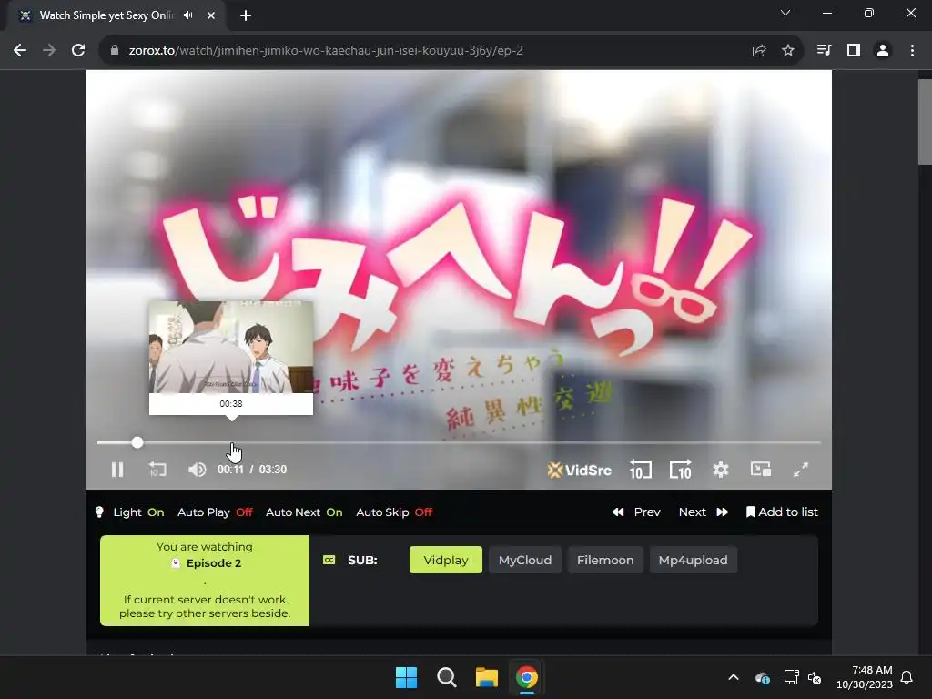Click the current time 00:11 text

[x=230, y=470]
